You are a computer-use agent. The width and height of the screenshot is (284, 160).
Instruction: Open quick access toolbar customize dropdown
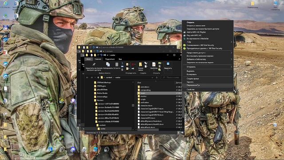tap(107, 55)
